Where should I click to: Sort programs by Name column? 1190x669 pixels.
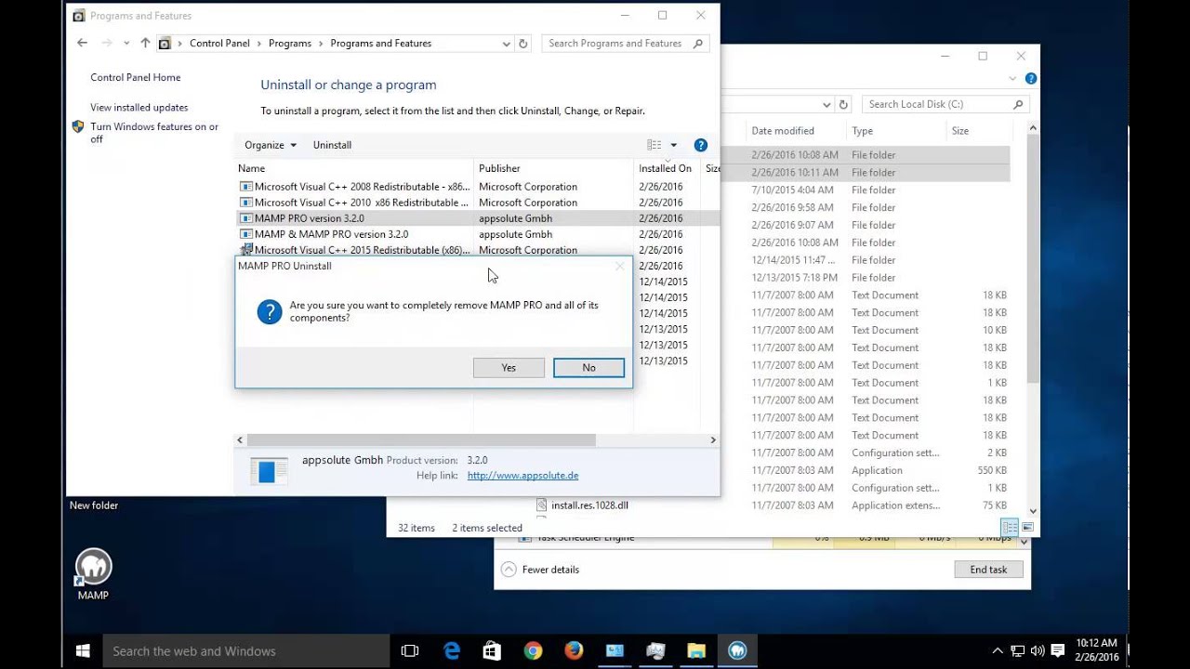click(x=353, y=168)
